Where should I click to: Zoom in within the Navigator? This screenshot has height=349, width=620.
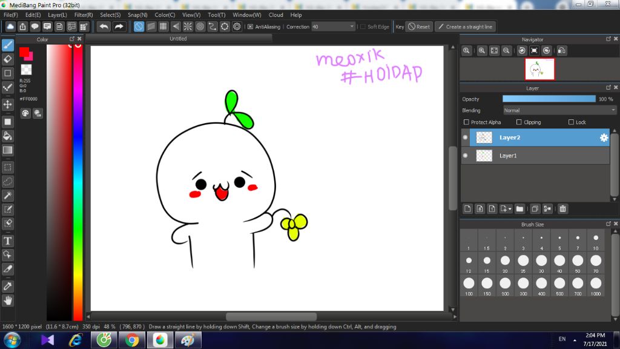(481, 51)
